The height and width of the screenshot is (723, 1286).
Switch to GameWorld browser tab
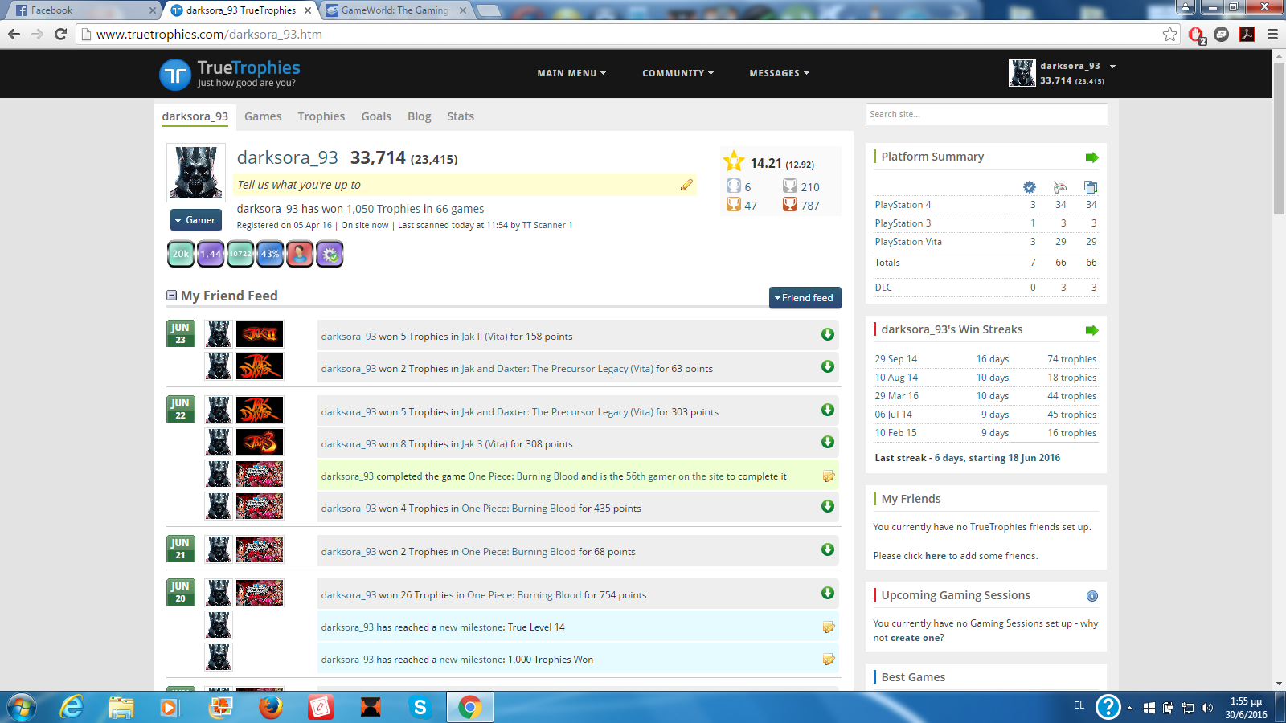point(394,10)
